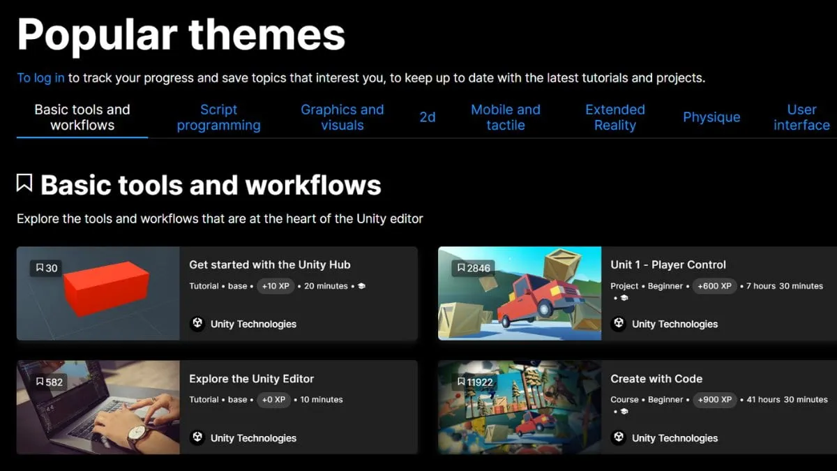This screenshot has height=471, width=837.
Task: Click graduation cap icon on Unity Hub tutorial
Action: (361, 286)
